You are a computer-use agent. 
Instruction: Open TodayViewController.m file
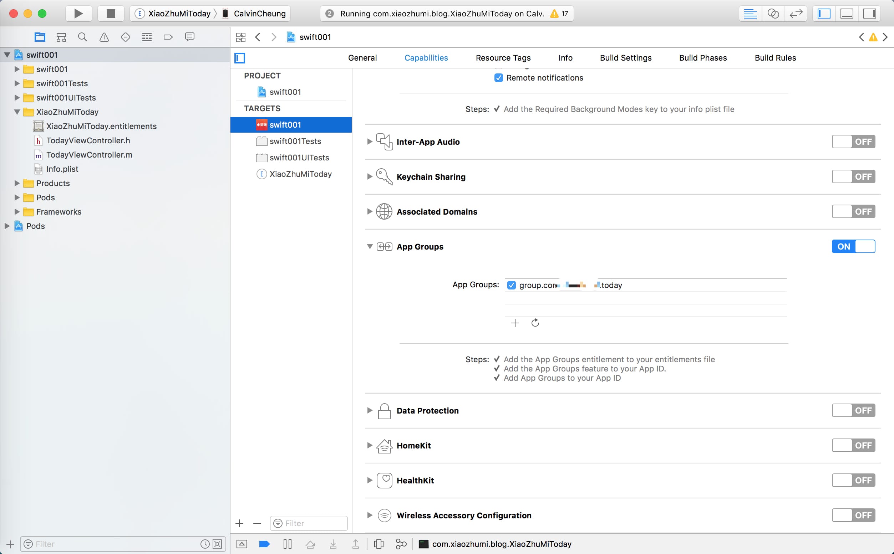click(x=89, y=155)
